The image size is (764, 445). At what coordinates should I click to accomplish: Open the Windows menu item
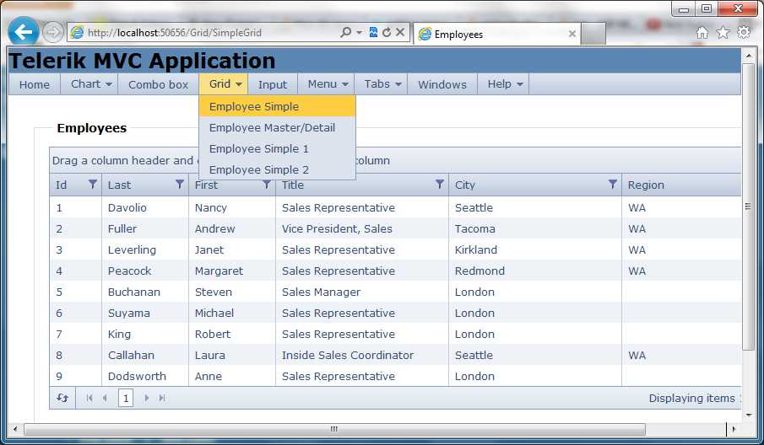tap(442, 84)
